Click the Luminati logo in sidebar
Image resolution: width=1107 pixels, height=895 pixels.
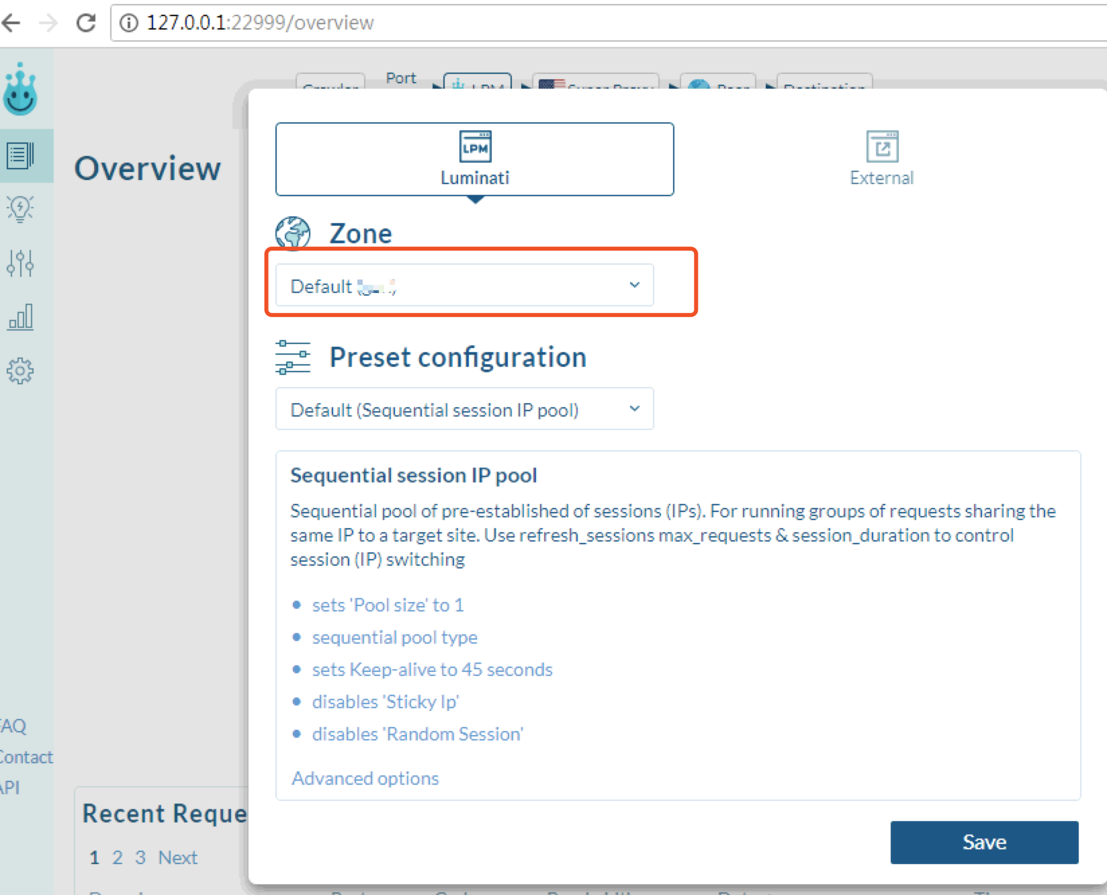[x=20, y=89]
